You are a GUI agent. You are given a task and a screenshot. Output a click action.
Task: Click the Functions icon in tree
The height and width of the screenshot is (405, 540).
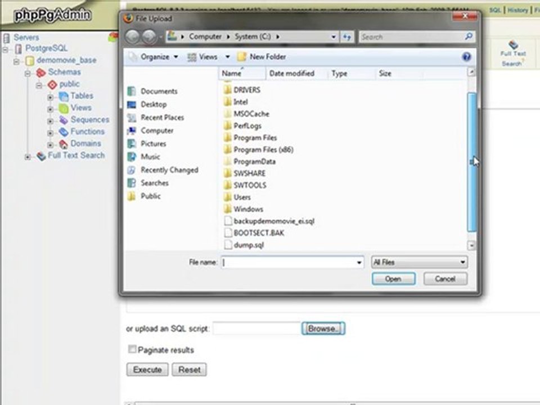click(x=64, y=132)
